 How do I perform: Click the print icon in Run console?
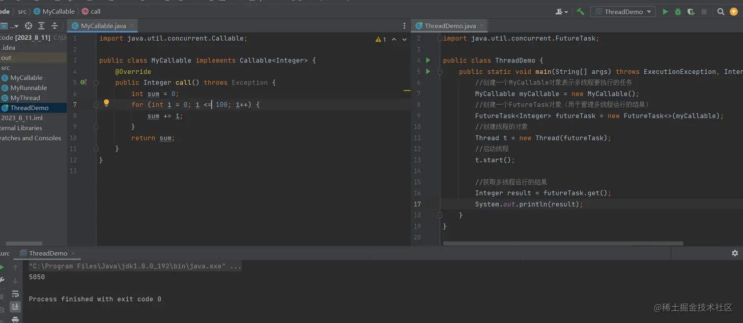tap(15, 319)
